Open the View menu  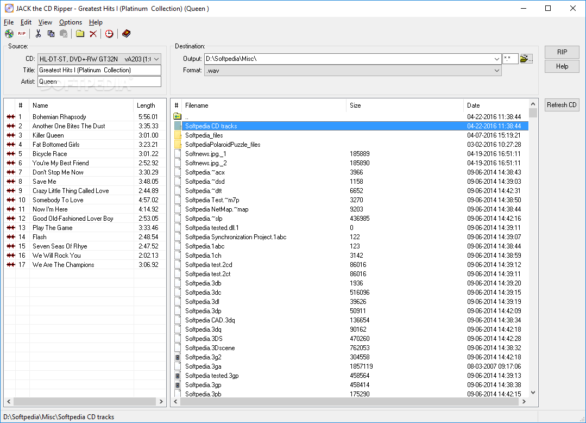click(45, 22)
